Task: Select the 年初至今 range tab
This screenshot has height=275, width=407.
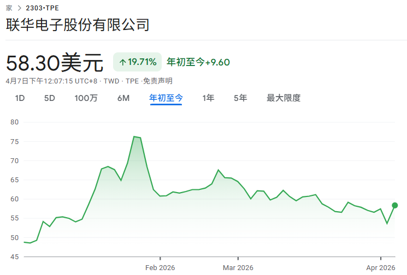Action: coord(166,98)
